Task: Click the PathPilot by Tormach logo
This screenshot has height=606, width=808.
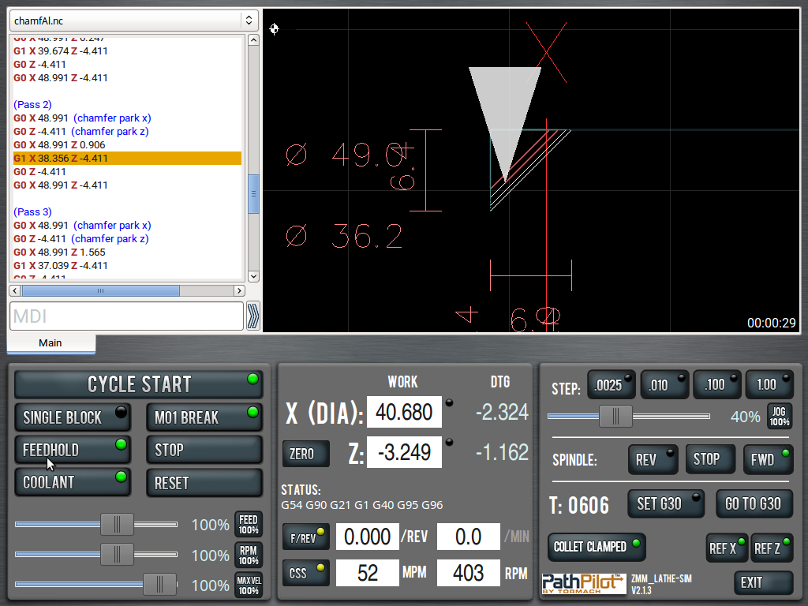Action: point(584,584)
